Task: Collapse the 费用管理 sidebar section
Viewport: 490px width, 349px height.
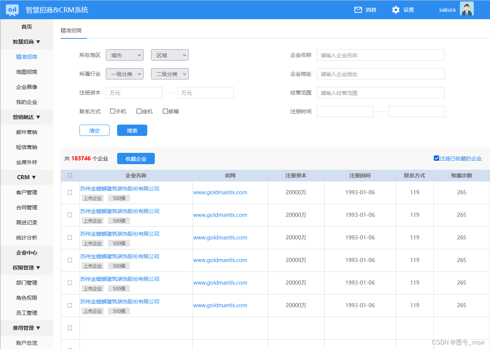Action: (x=27, y=328)
